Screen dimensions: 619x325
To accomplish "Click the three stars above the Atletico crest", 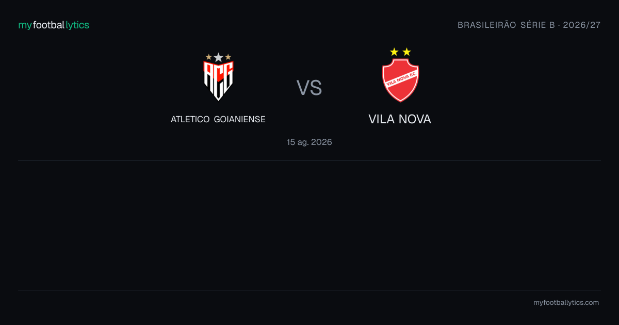I will point(218,57).
